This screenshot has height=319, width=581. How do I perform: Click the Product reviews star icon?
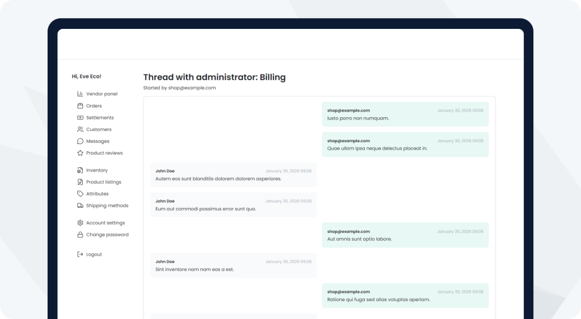click(x=80, y=153)
